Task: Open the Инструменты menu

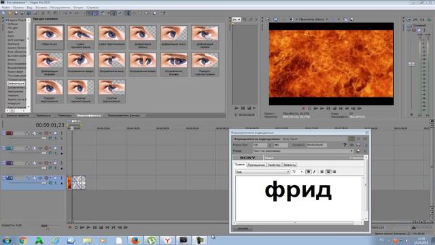Action: click(60, 7)
